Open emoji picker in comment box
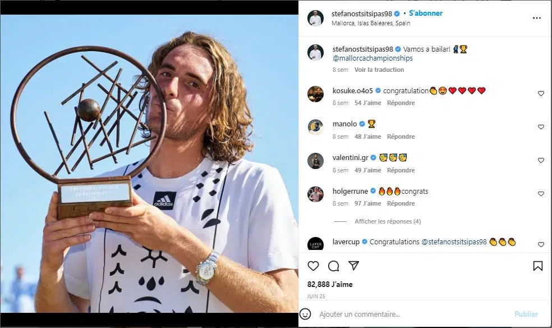Image resolution: width=552 pixels, height=328 pixels. 305,314
